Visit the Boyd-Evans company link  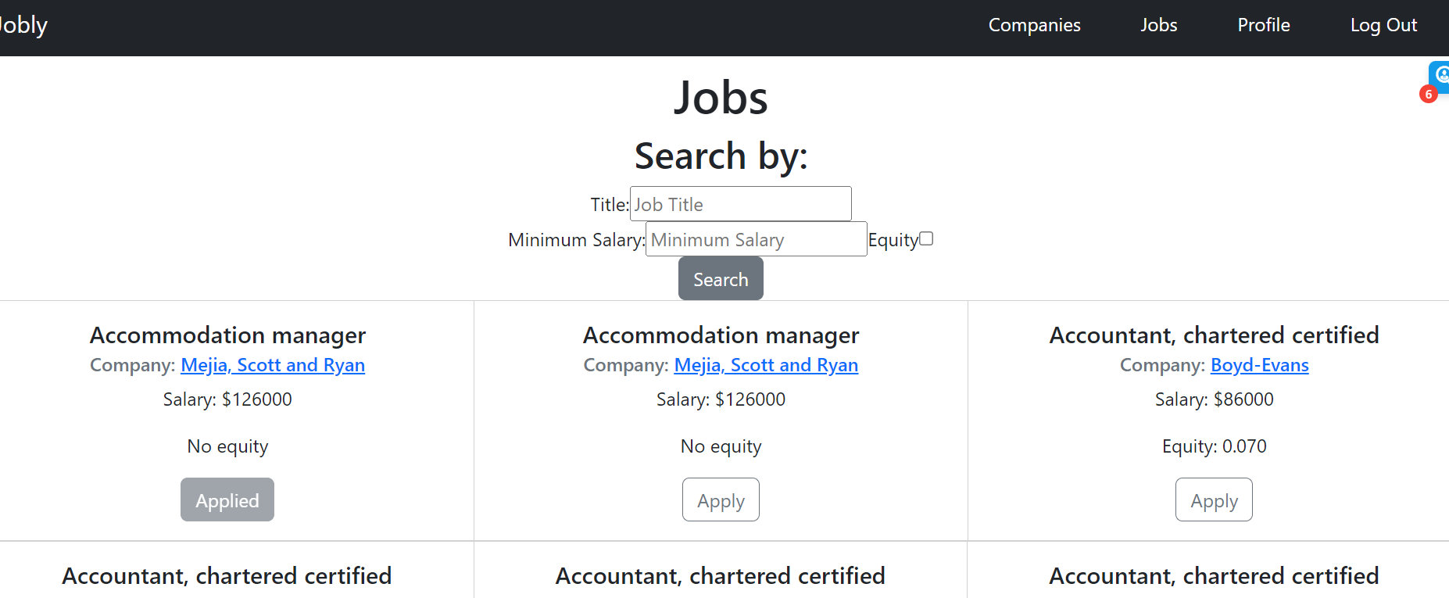click(x=1259, y=365)
